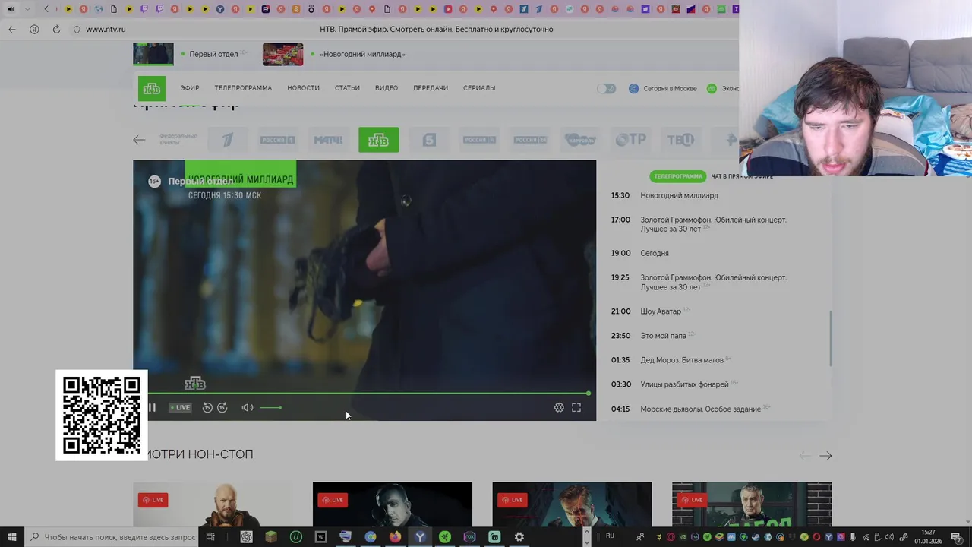The height and width of the screenshot is (547, 972).
Task: Toggle the theme switch in the site header
Action: pyautogui.click(x=606, y=88)
